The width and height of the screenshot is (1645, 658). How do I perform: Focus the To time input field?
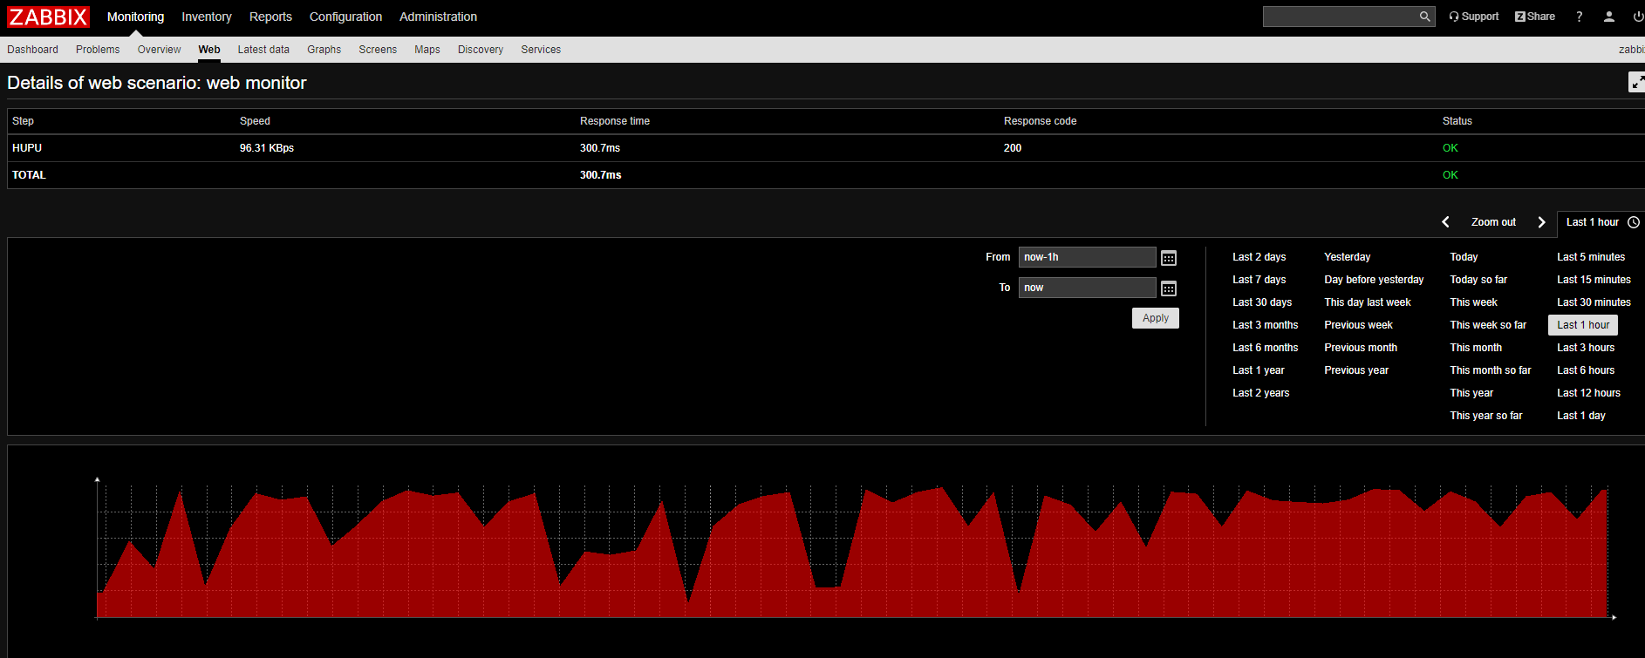pos(1087,288)
